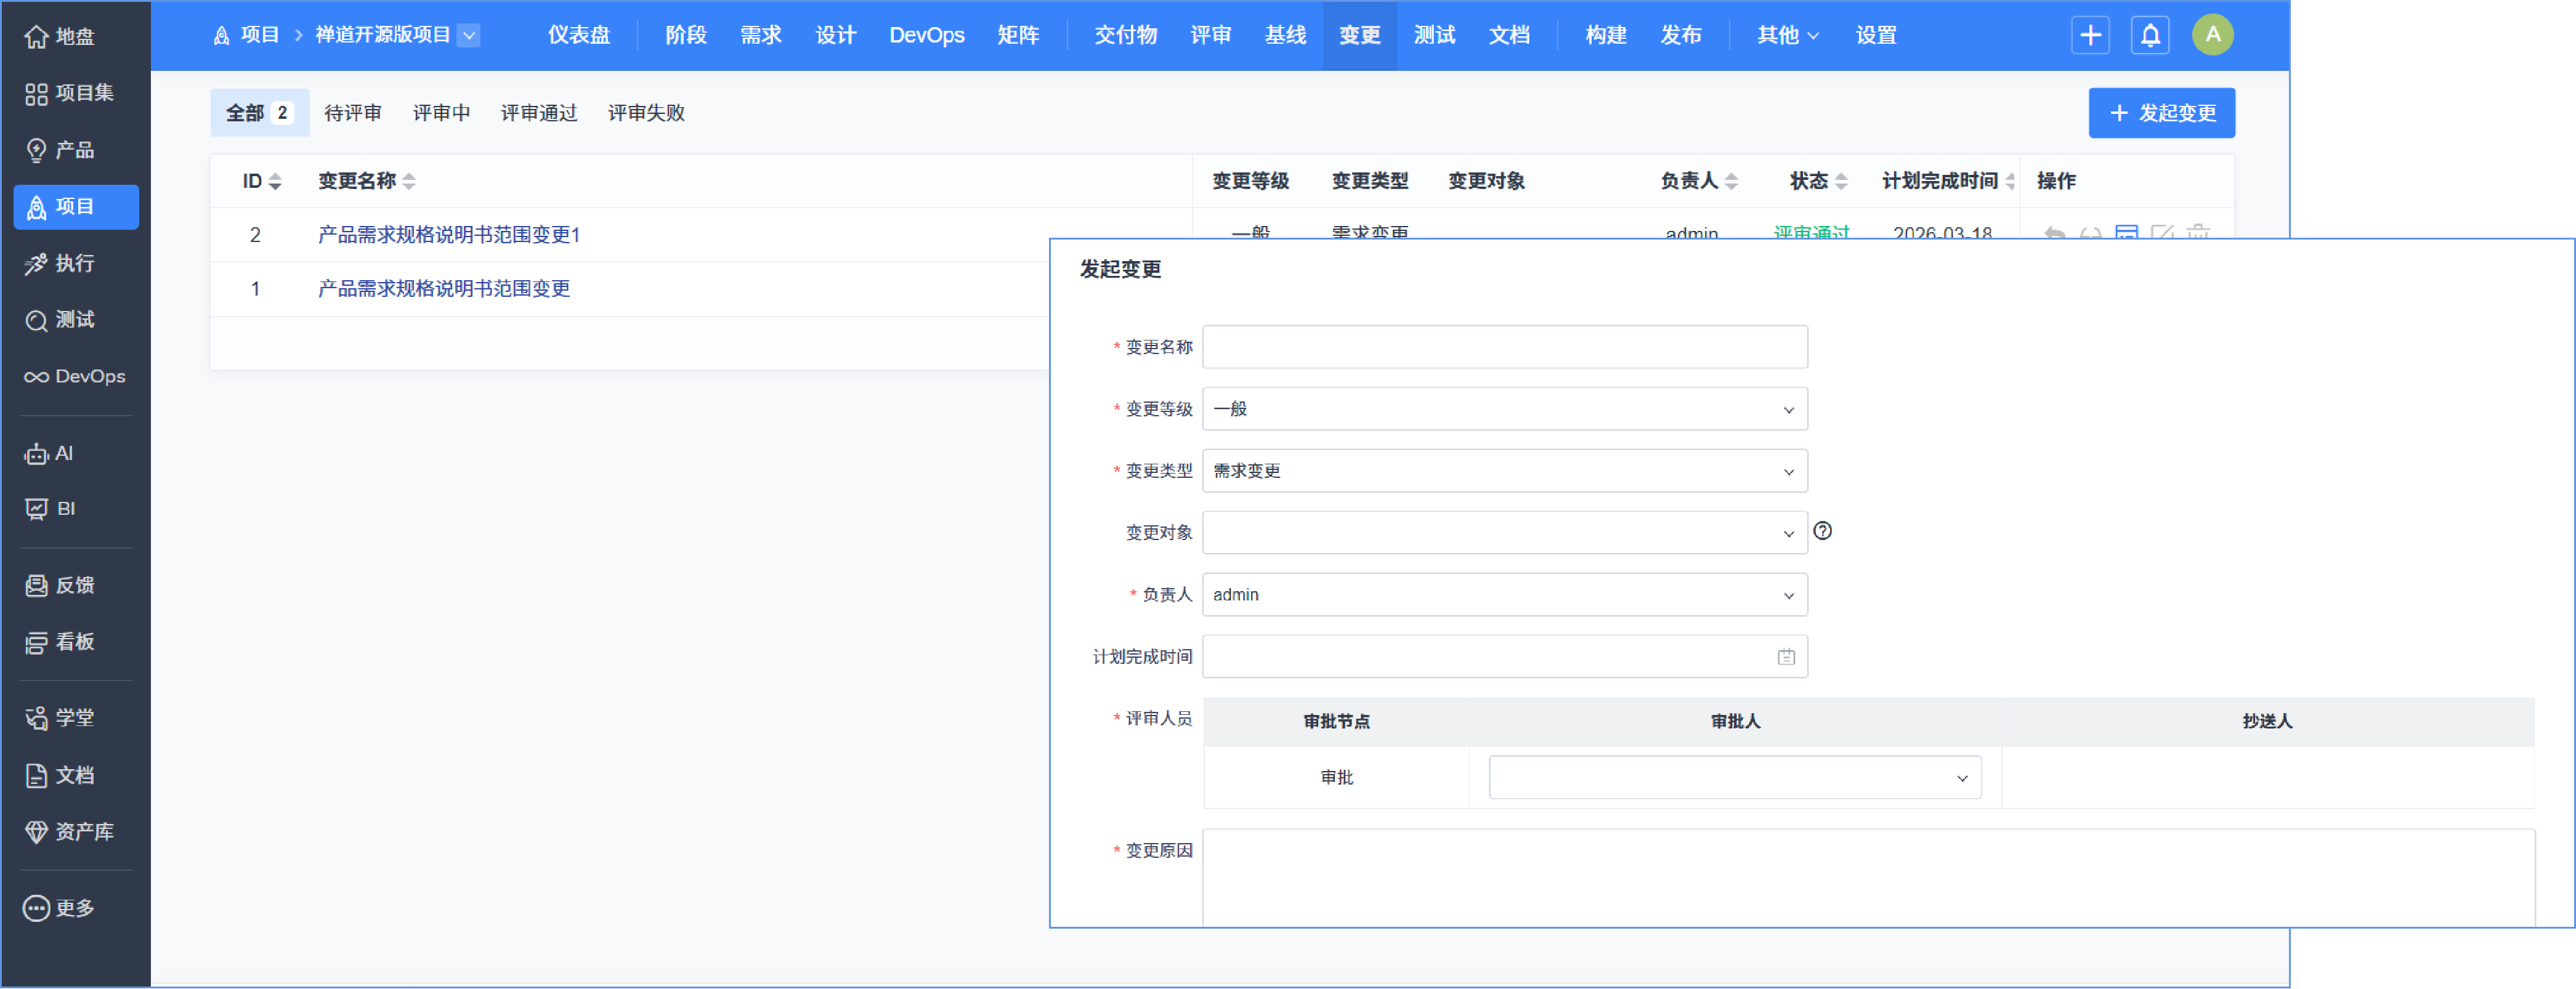Open the 变更等级 dropdown
Screen dimensions: 2576x989
[1504, 409]
